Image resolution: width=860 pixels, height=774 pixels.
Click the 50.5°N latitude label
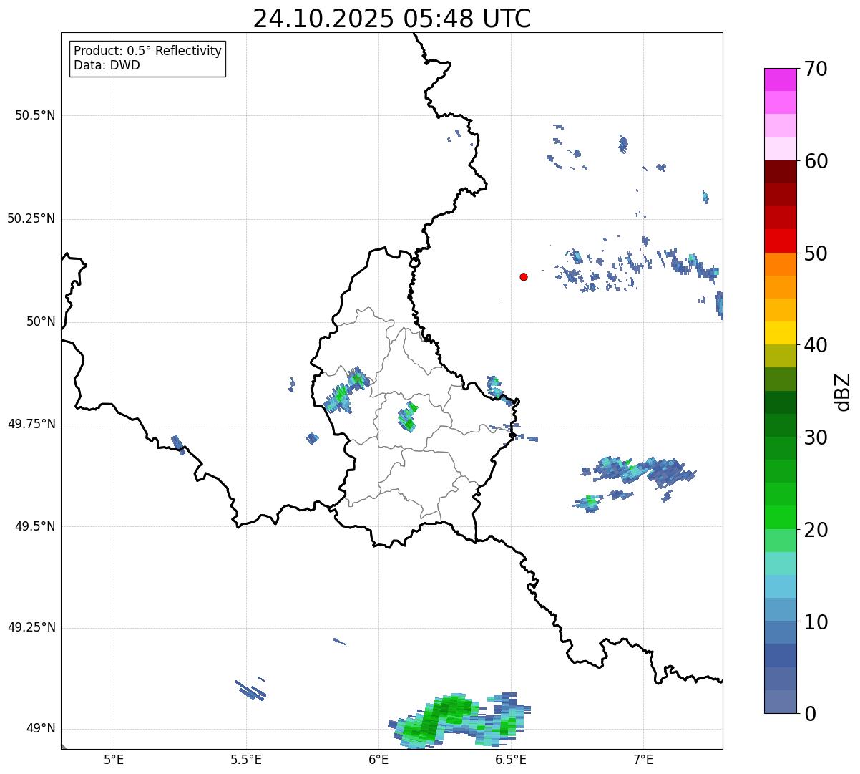[35, 115]
